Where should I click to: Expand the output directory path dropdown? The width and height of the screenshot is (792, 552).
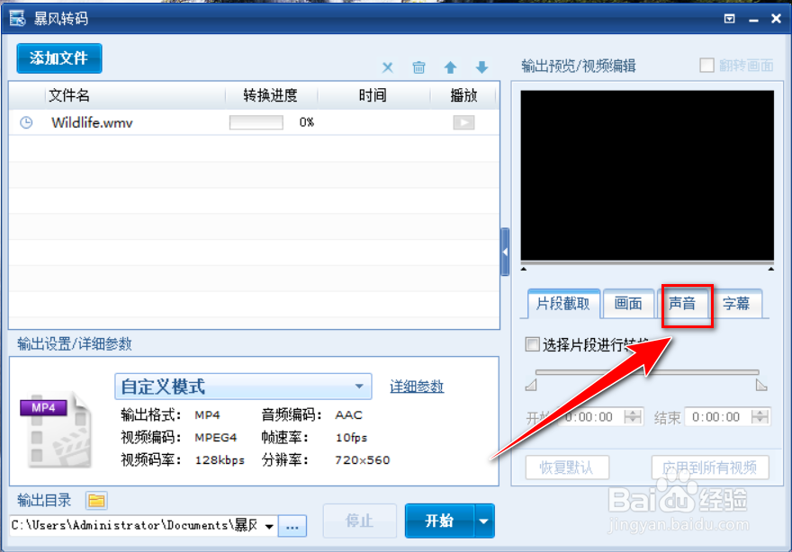coord(269,526)
